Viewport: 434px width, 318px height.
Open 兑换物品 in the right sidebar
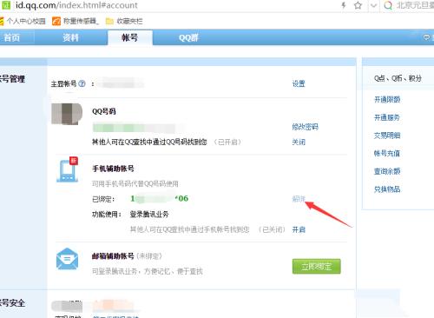click(387, 189)
